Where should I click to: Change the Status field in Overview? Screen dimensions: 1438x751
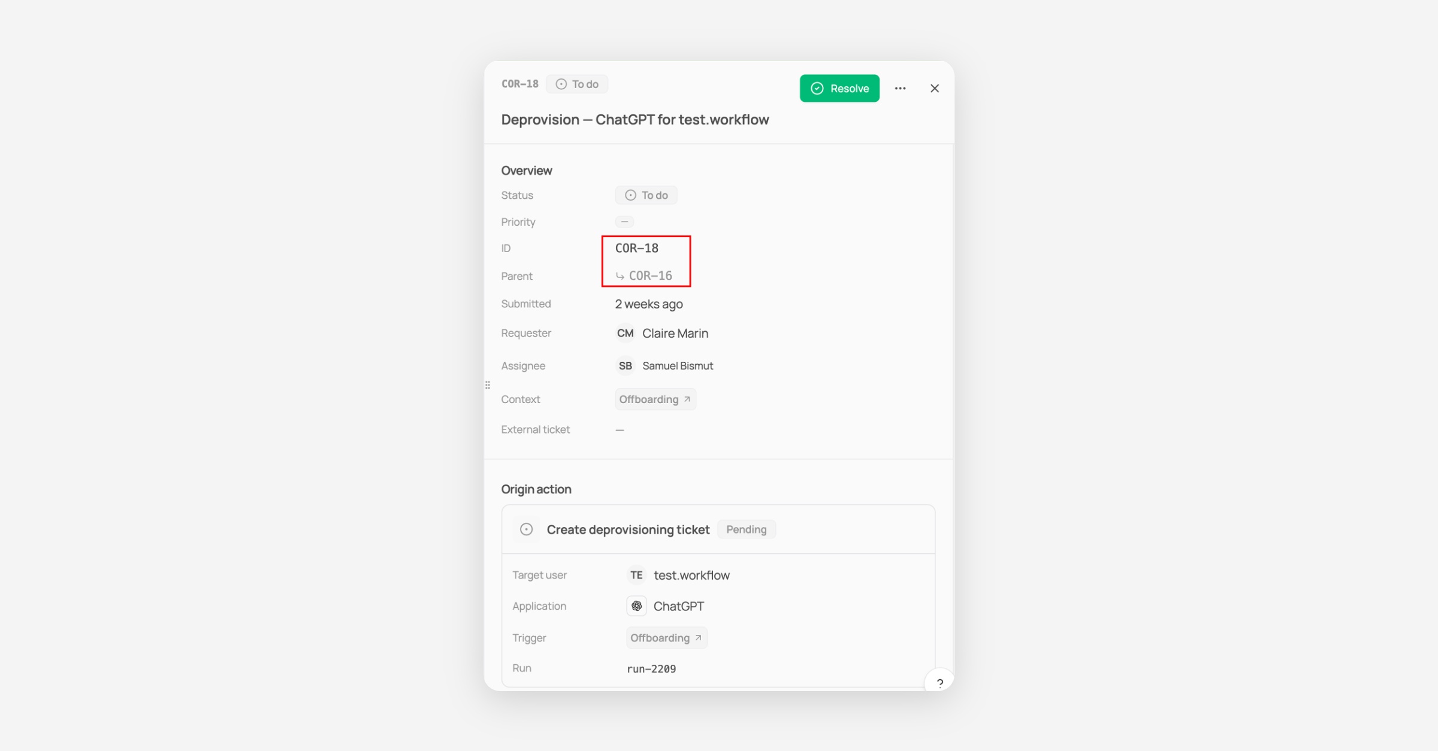(x=646, y=195)
